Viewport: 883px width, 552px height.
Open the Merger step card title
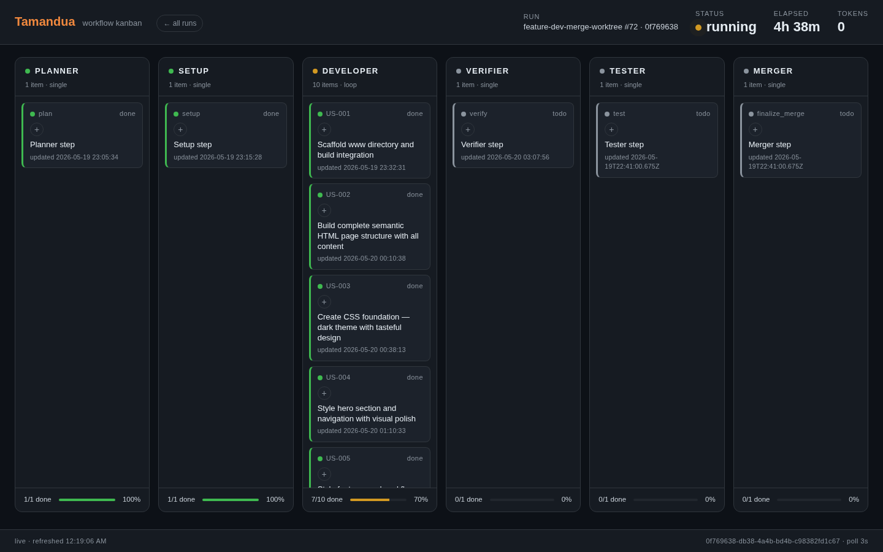(x=770, y=145)
